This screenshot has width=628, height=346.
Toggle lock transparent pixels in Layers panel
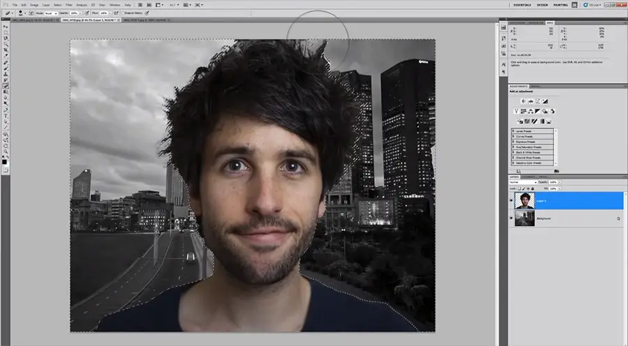[519, 188]
